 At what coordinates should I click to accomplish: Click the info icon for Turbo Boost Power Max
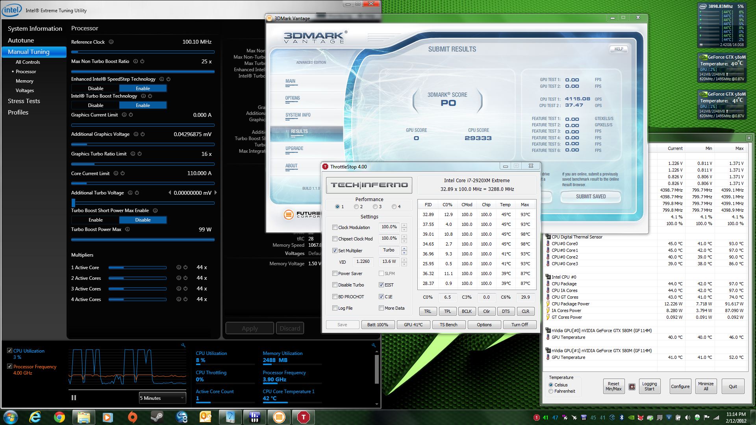[127, 229]
